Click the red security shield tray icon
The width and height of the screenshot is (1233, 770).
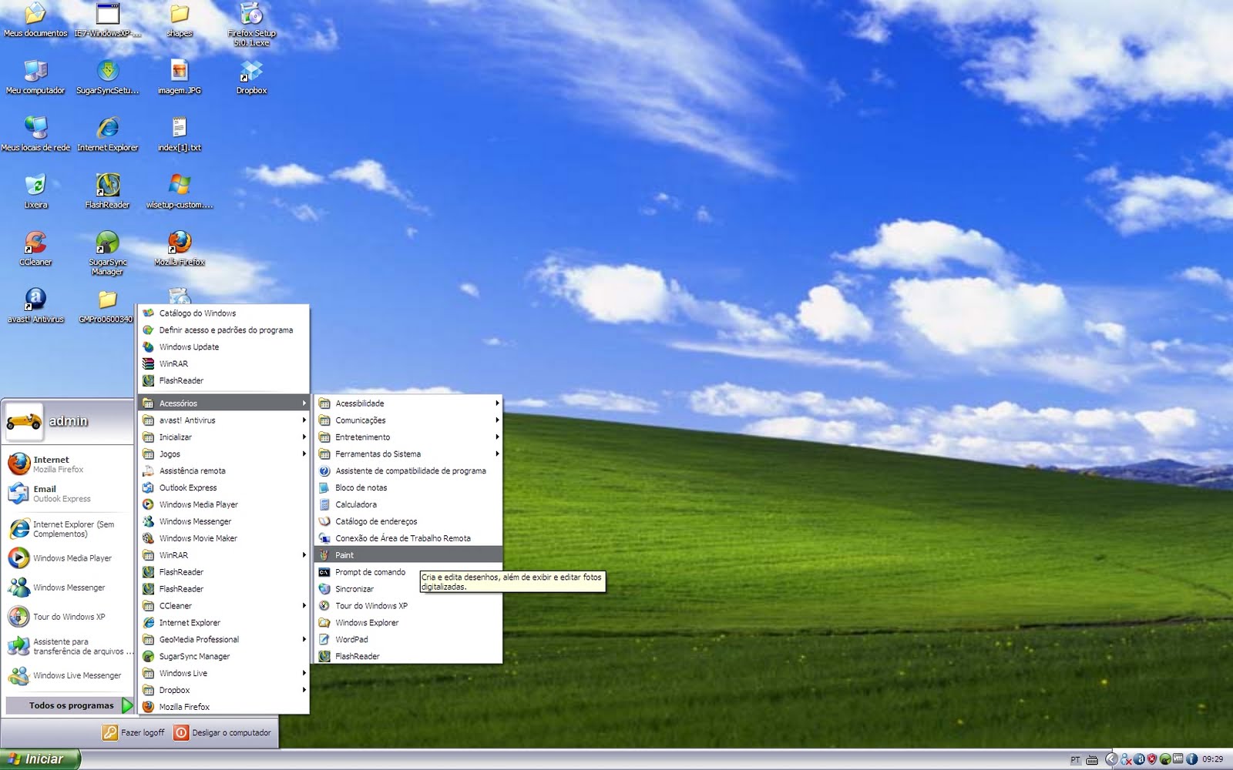(x=1152, y=759)
